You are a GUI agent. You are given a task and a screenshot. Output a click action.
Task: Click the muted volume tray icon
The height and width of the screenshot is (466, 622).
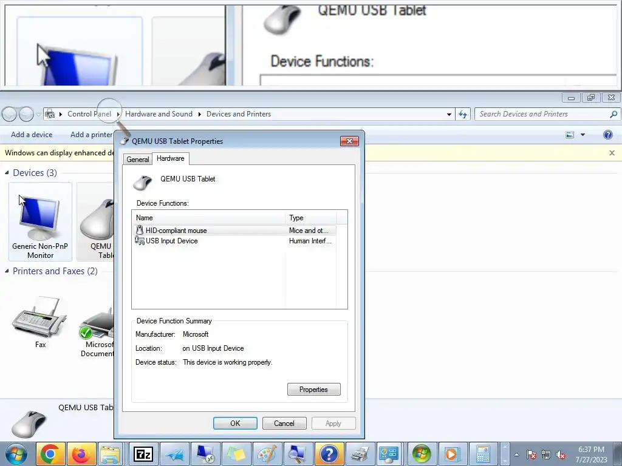(561, 454)
